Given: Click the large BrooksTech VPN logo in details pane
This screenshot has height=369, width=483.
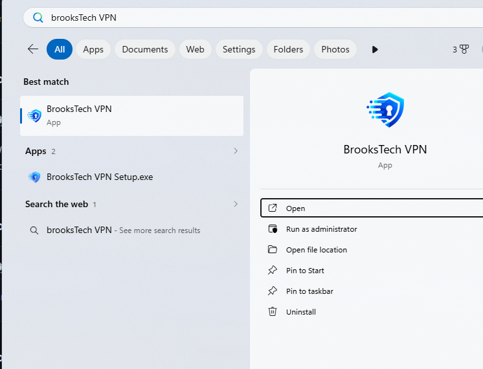Looking at the screenshot, I should pyautogui.click(x=385, y=109).
